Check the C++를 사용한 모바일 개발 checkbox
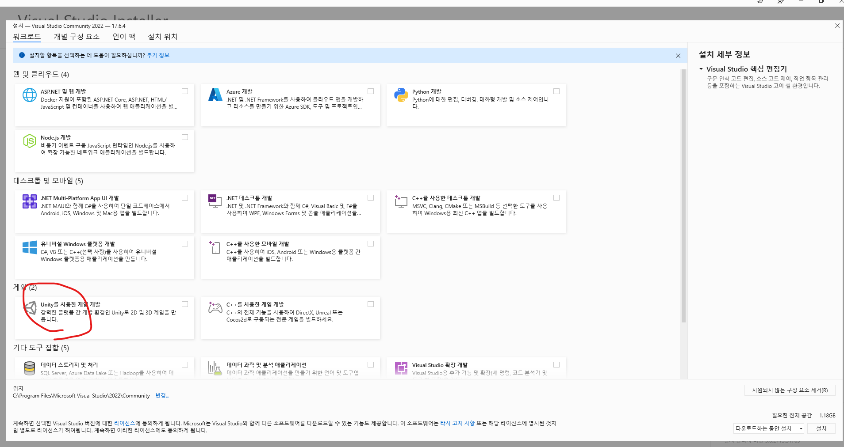The image size is (844, 447). [371, 244]
